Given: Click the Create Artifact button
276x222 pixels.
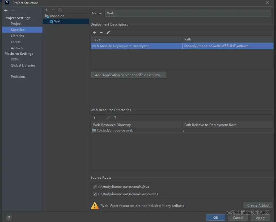Looking at the screenshot, I should coord(258,205).
